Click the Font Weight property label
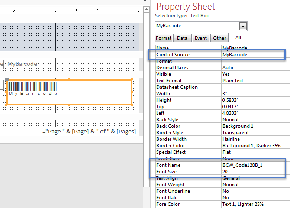This screenshot has width=290, height=208. pyautogui.click(x=170, y=185)
